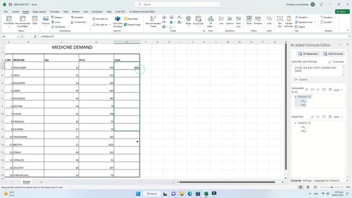This screenshot has height=198, width=352.
Task: Add a new sheet with plus button
Action: coord(41,182)
